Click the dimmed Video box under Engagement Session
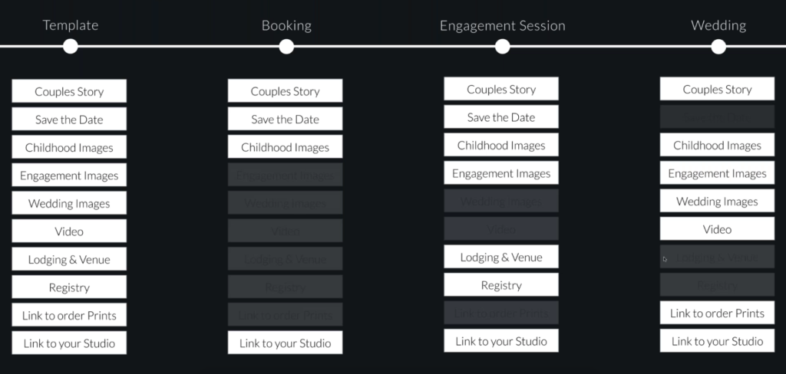Image resolution: width=786 pixels, height=374 pixels. pyautogui.click(x=501, y=229)
